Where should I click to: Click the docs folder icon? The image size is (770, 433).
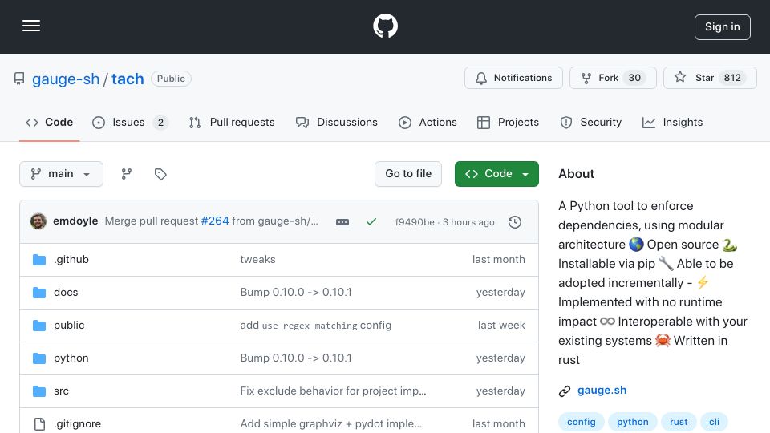coord(39,292)
